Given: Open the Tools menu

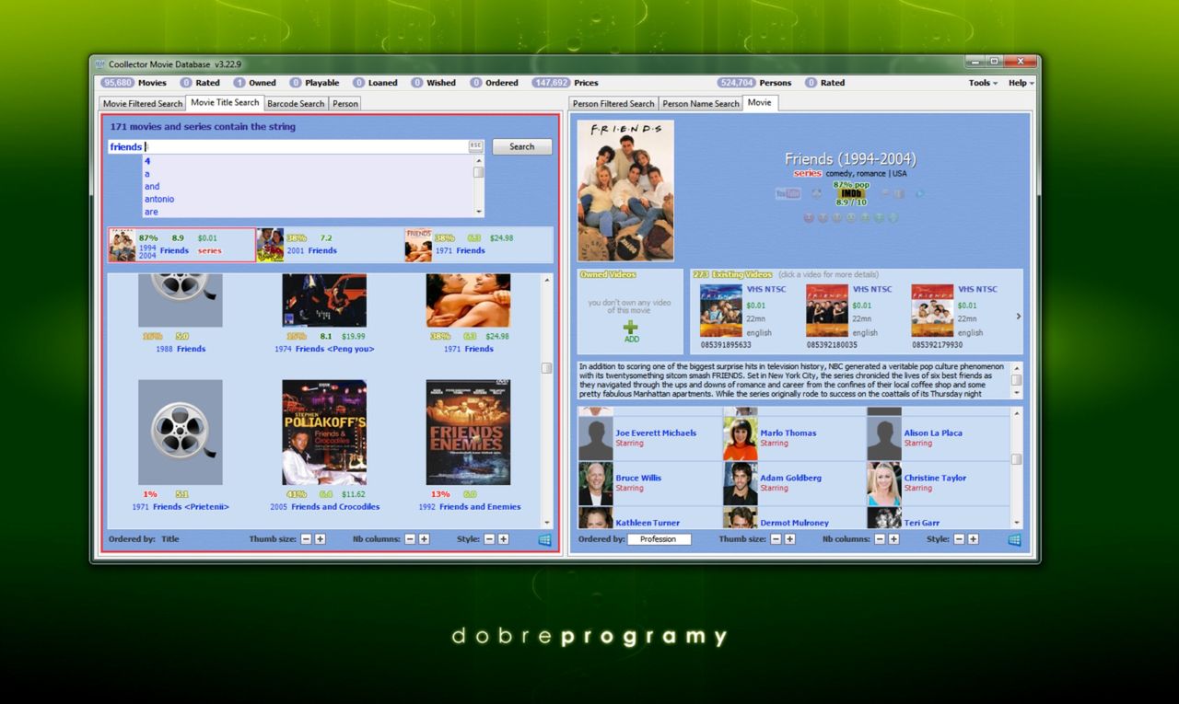Looking at the screenshot, I should (x=983, y=83).
